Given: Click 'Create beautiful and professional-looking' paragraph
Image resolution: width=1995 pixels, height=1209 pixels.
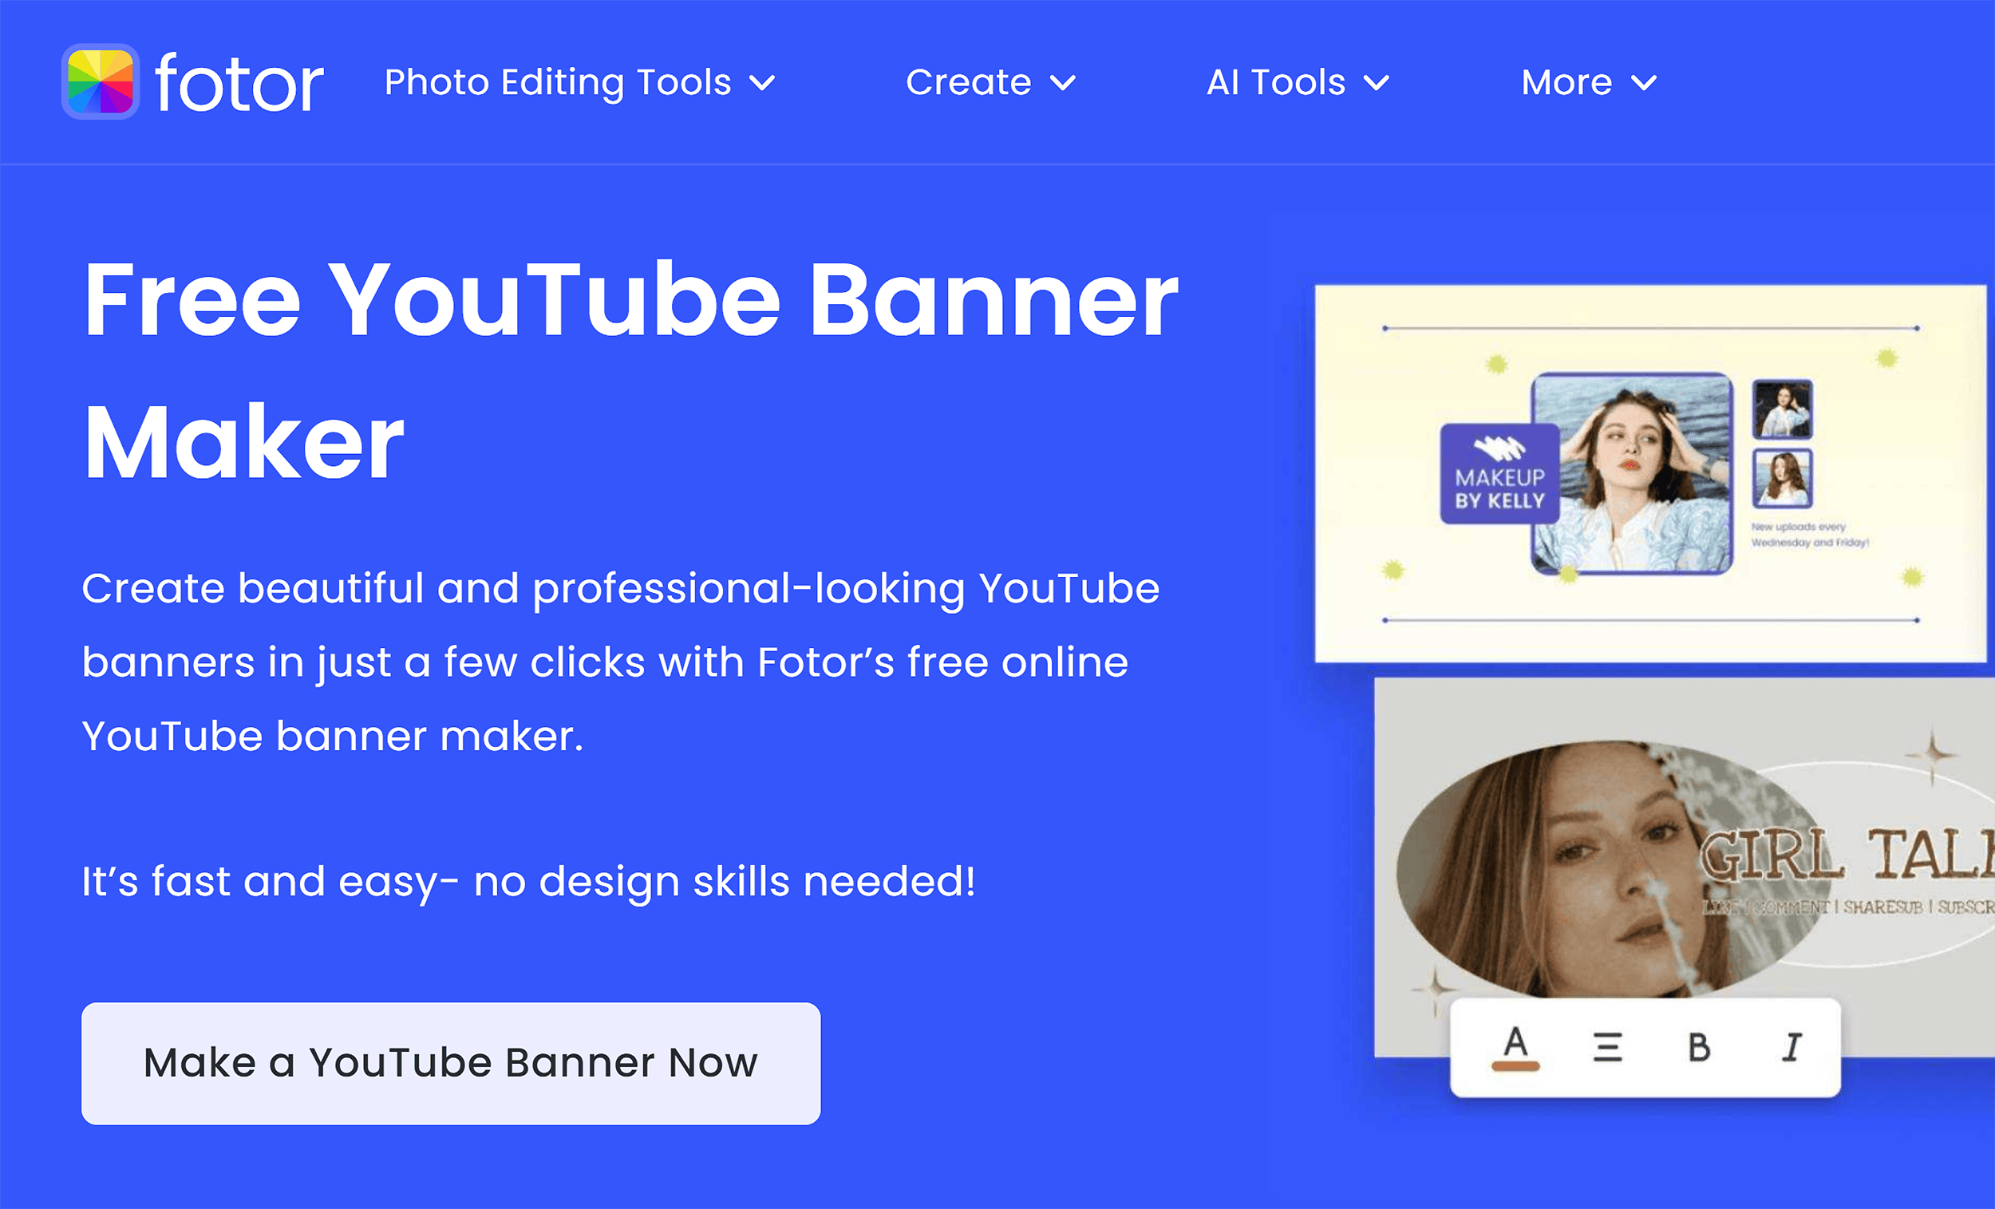Looking at the screenshot, I should (x=620, y=662).
